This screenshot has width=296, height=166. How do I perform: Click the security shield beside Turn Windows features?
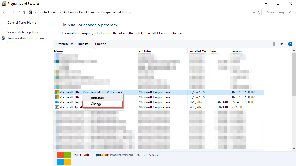3,38
